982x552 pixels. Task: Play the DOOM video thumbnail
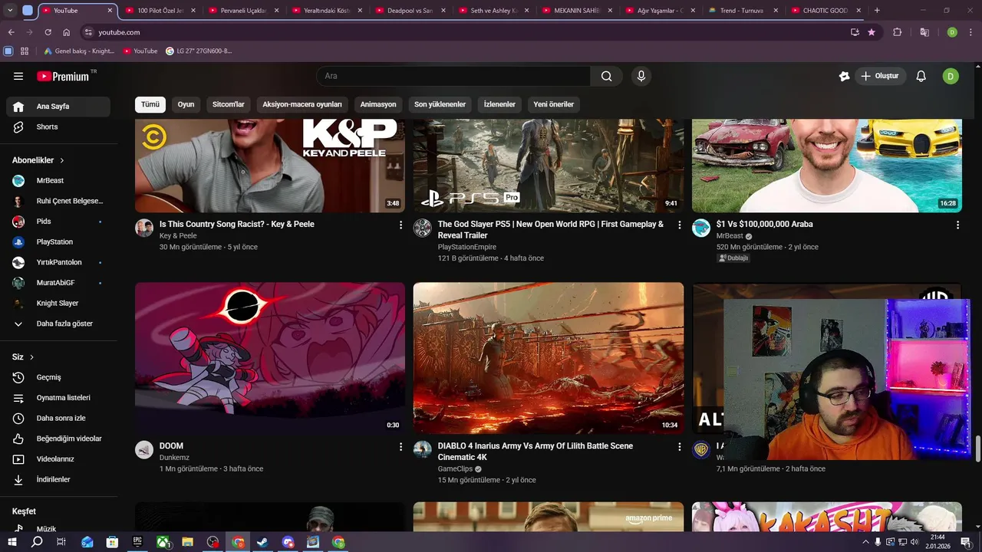pos(270,358)
